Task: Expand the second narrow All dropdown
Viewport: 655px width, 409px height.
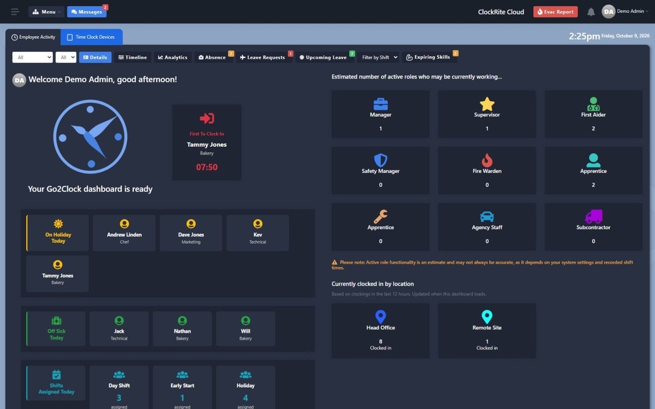Action: [x=66, y=57]
